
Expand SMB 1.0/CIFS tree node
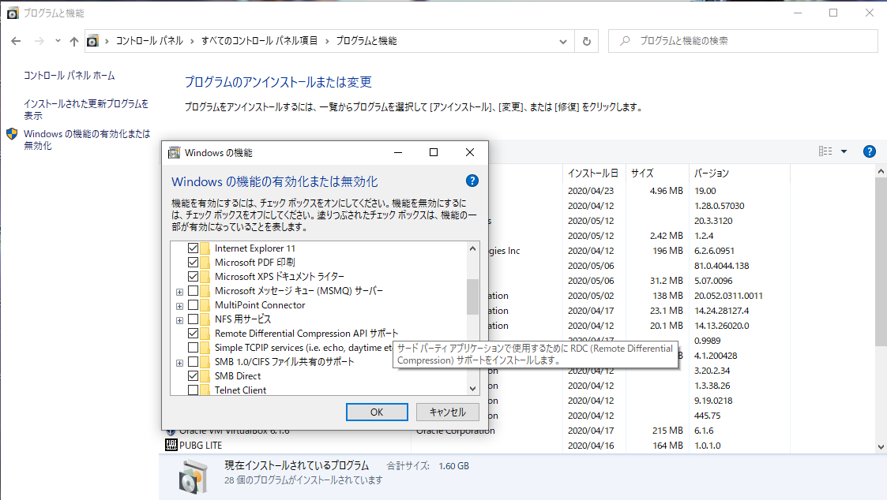pos(179,363)
